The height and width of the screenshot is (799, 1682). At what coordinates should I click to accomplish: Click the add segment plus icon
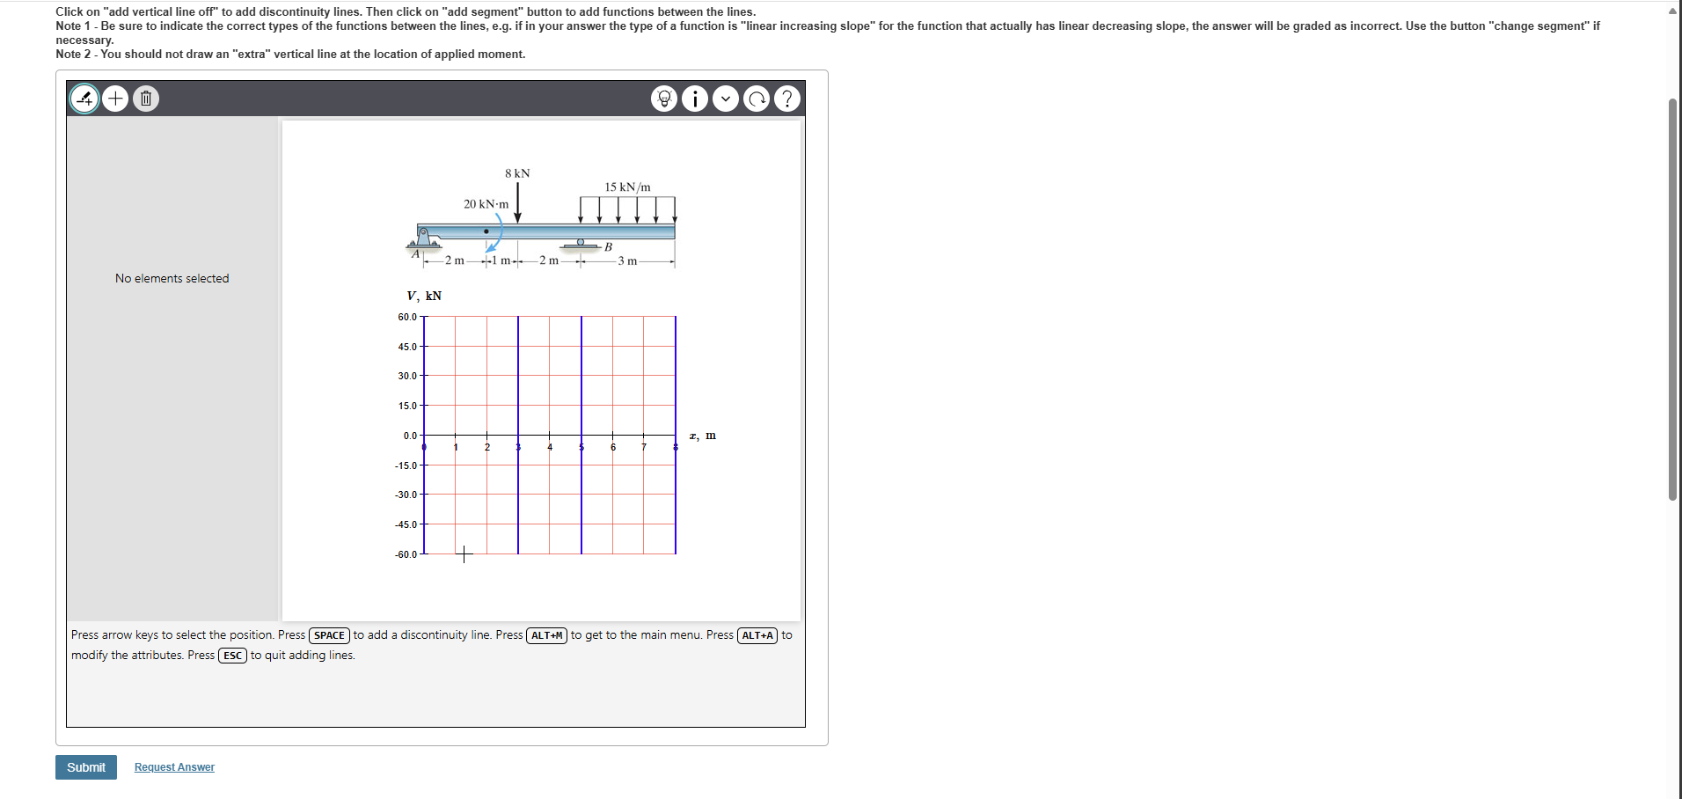(115, 99)
